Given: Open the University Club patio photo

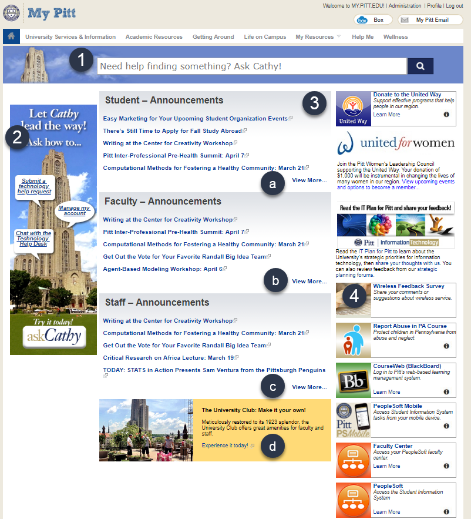Looking at the screenshot, I should [x=146, y=430].
